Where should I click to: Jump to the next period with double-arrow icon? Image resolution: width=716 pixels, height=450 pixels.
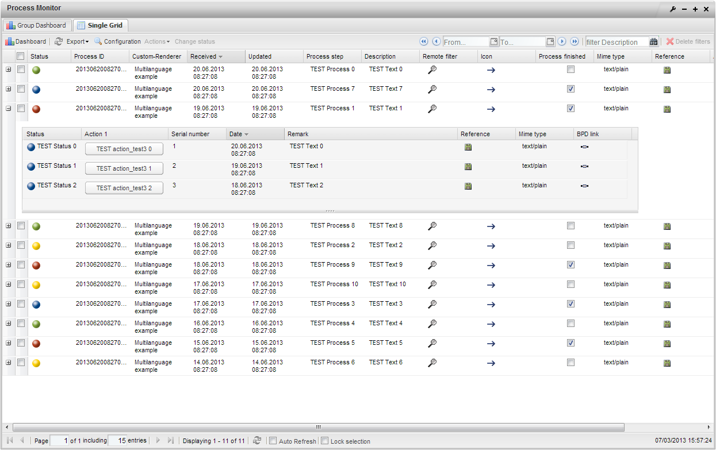(x=575, y=41)
